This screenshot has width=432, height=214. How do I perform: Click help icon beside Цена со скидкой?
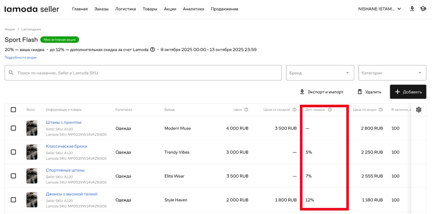294,110
